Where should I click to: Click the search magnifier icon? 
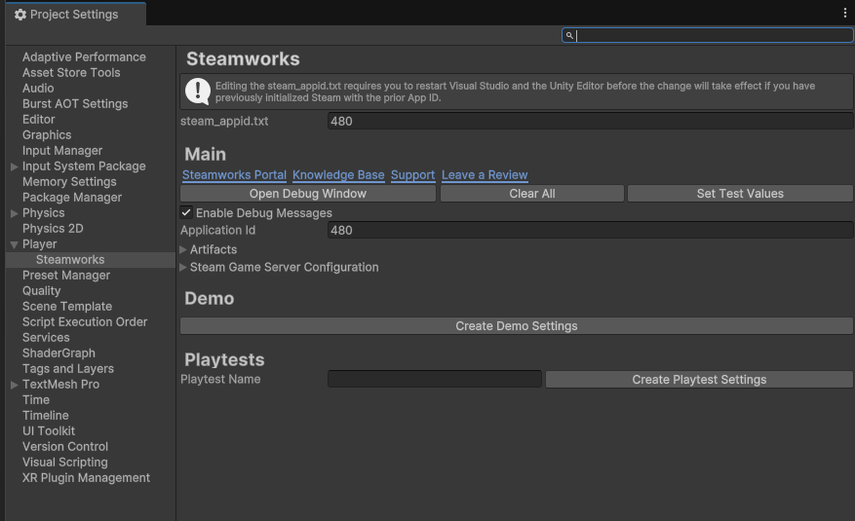coord(569,35)
